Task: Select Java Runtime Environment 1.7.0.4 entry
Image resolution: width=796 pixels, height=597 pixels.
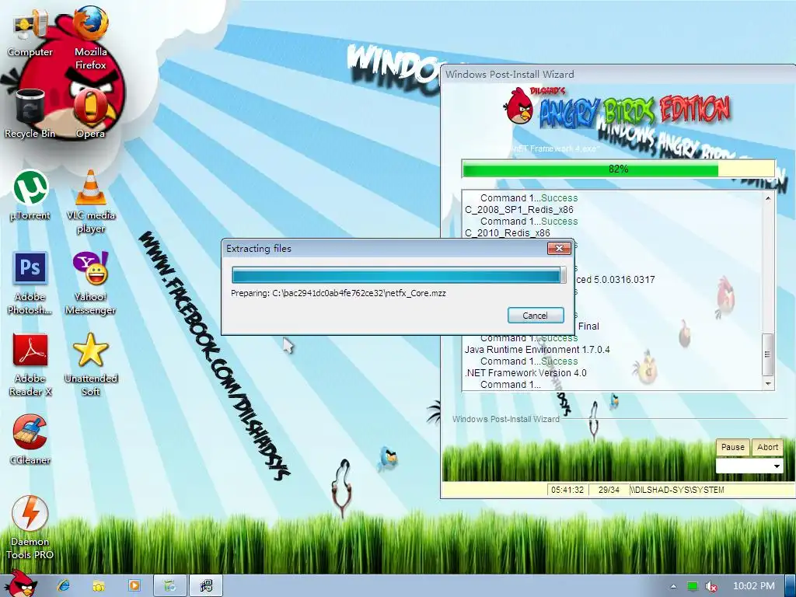Action: pyautogui.click(x=537, y=350)
